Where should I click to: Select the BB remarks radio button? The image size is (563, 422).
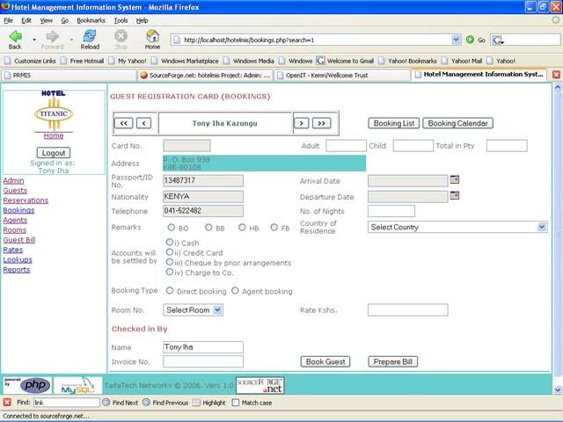[x=208, y=228]
